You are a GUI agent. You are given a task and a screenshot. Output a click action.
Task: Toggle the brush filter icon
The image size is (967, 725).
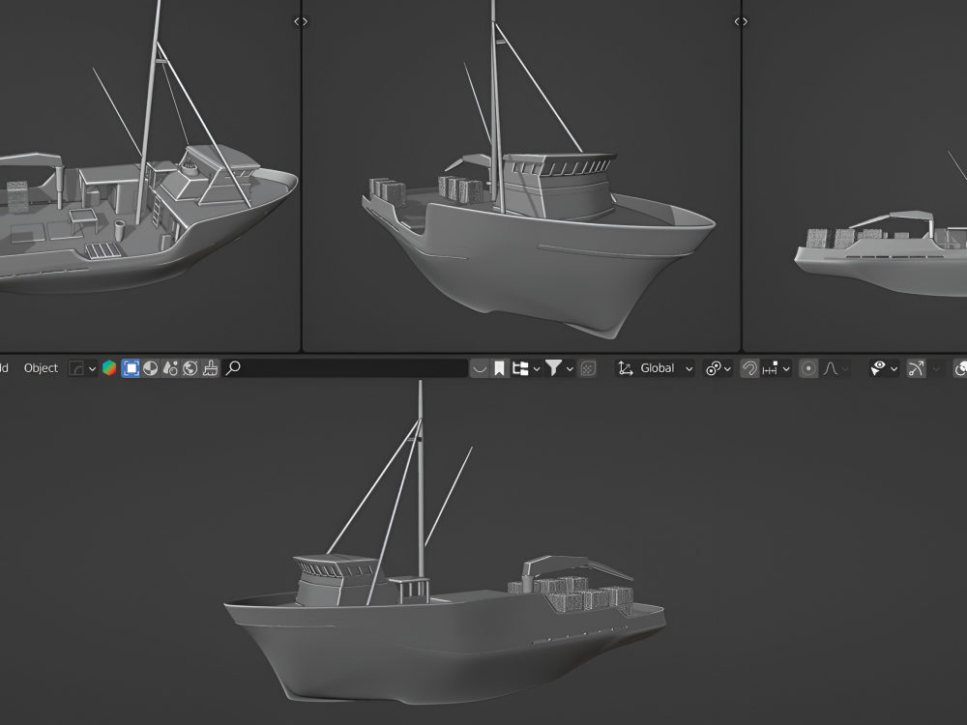tap(210, 368)
